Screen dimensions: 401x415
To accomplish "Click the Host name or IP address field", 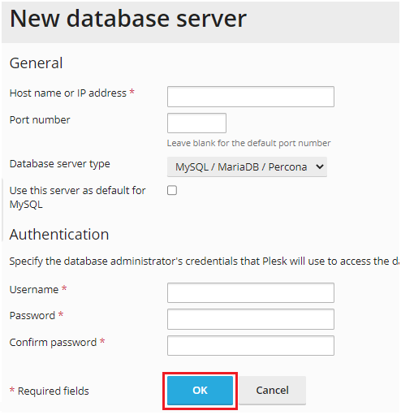I will pos(251,97).
